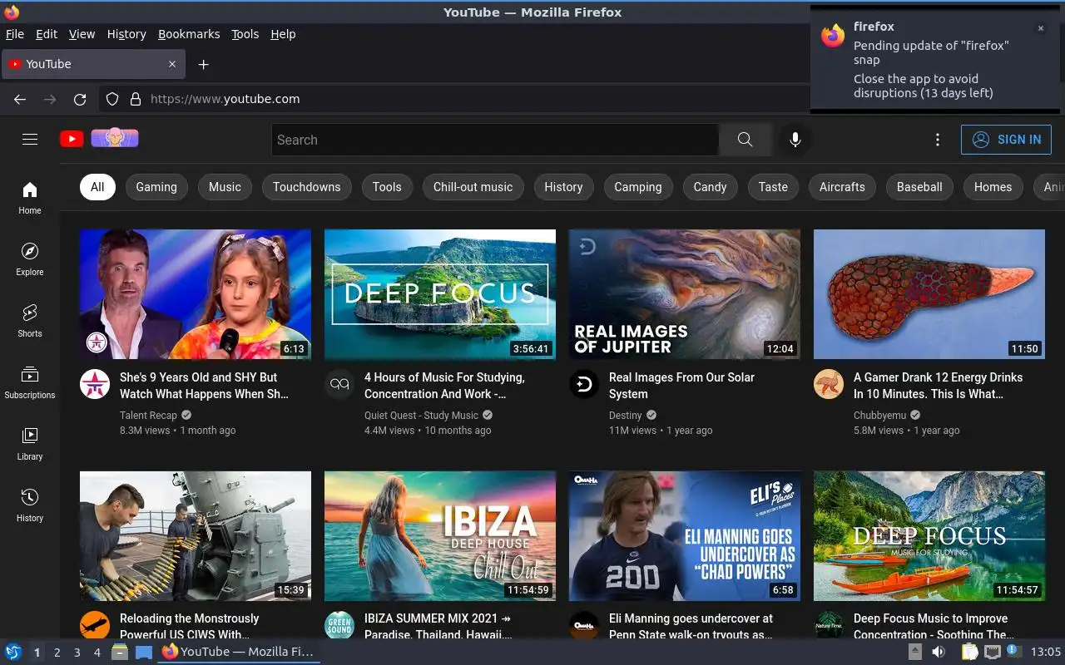
Task: Open the Help menu
Action: click(x=283, y=34)
